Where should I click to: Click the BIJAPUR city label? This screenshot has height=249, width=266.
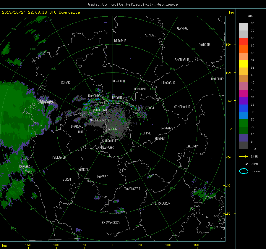(x=120, y=41)
